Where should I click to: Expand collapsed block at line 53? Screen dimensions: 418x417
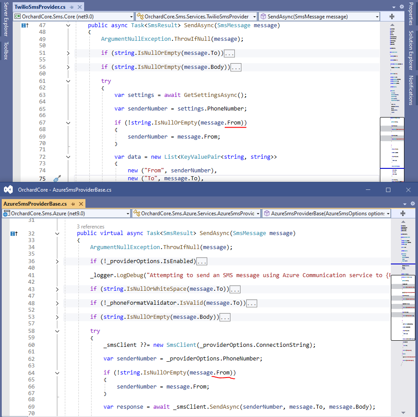(x=57, y=317)
